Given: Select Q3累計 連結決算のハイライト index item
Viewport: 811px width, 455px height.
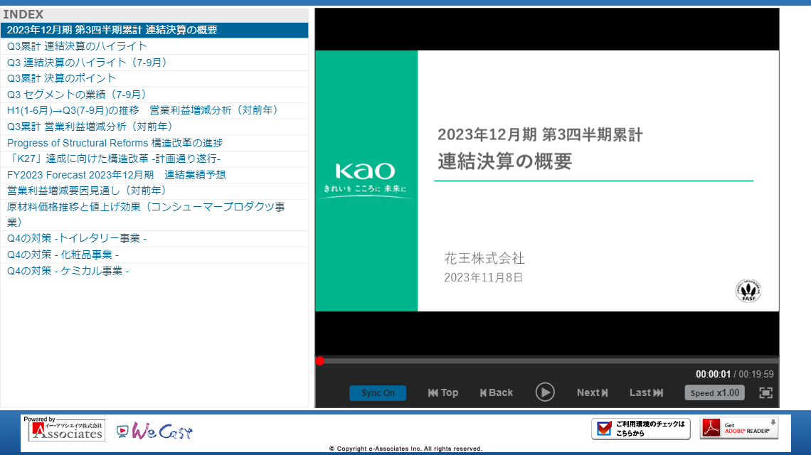Looking at the screenshot, I should coord(77,46).
